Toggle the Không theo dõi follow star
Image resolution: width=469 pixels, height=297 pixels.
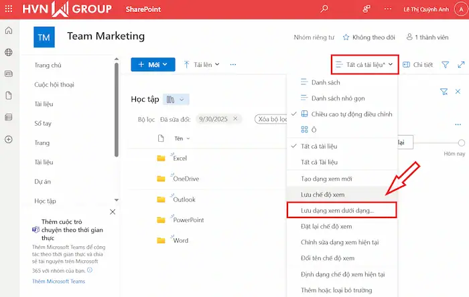pyautogui.click(x=368, y=37)
